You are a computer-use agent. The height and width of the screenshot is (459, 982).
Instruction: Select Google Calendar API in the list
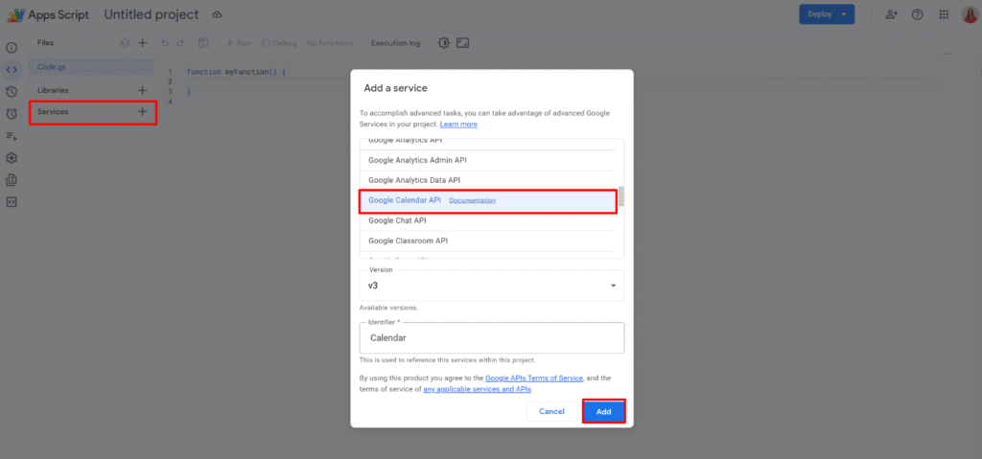click(x=405, y=200)
